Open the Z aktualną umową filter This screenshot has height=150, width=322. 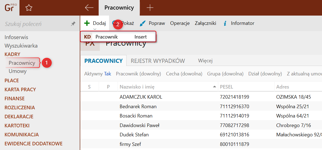(x=304, y=74)
